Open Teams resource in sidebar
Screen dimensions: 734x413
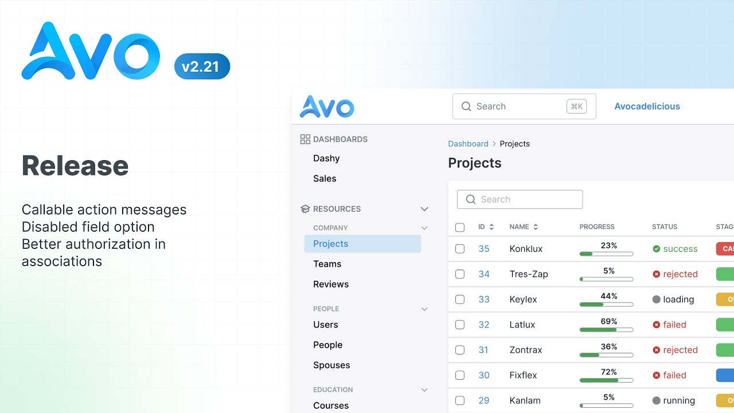[327, 264]
